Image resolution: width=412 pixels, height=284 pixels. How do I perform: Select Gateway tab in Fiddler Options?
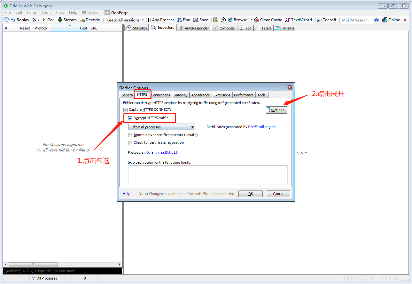[181, 95]
